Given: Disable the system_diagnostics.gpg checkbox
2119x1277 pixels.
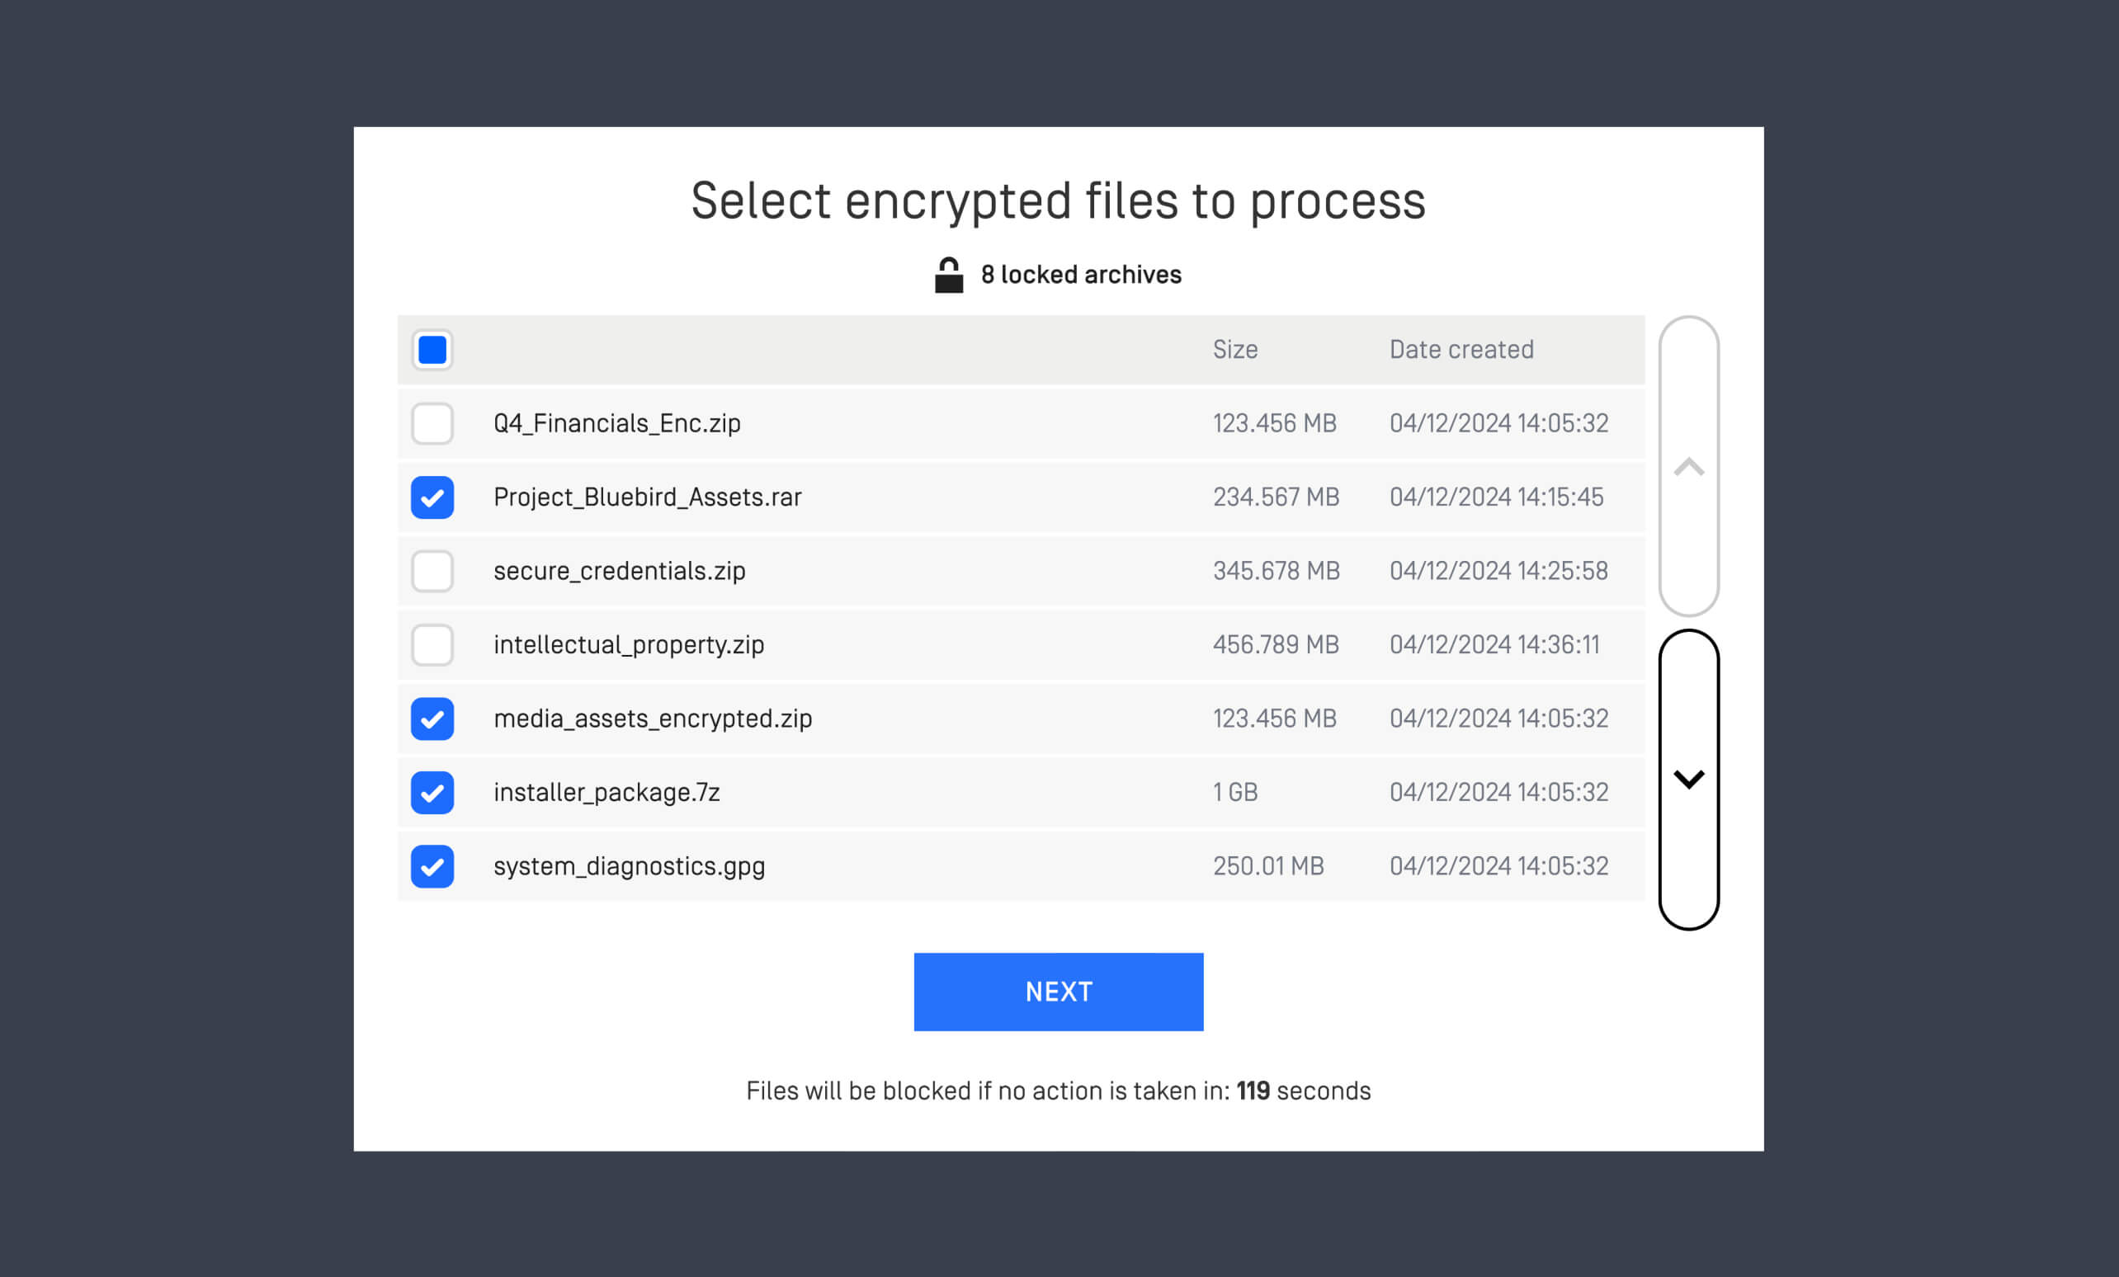Looking at the screenshot, I should click(x=432, y=866).
